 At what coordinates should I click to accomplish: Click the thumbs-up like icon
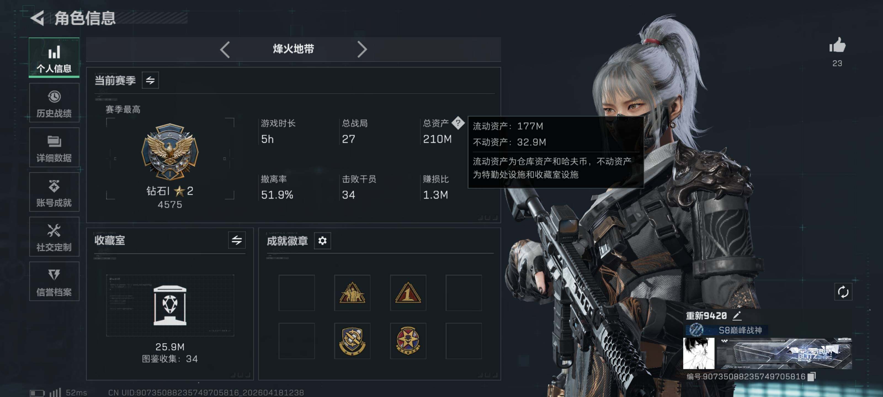click(x=837, y=45)
